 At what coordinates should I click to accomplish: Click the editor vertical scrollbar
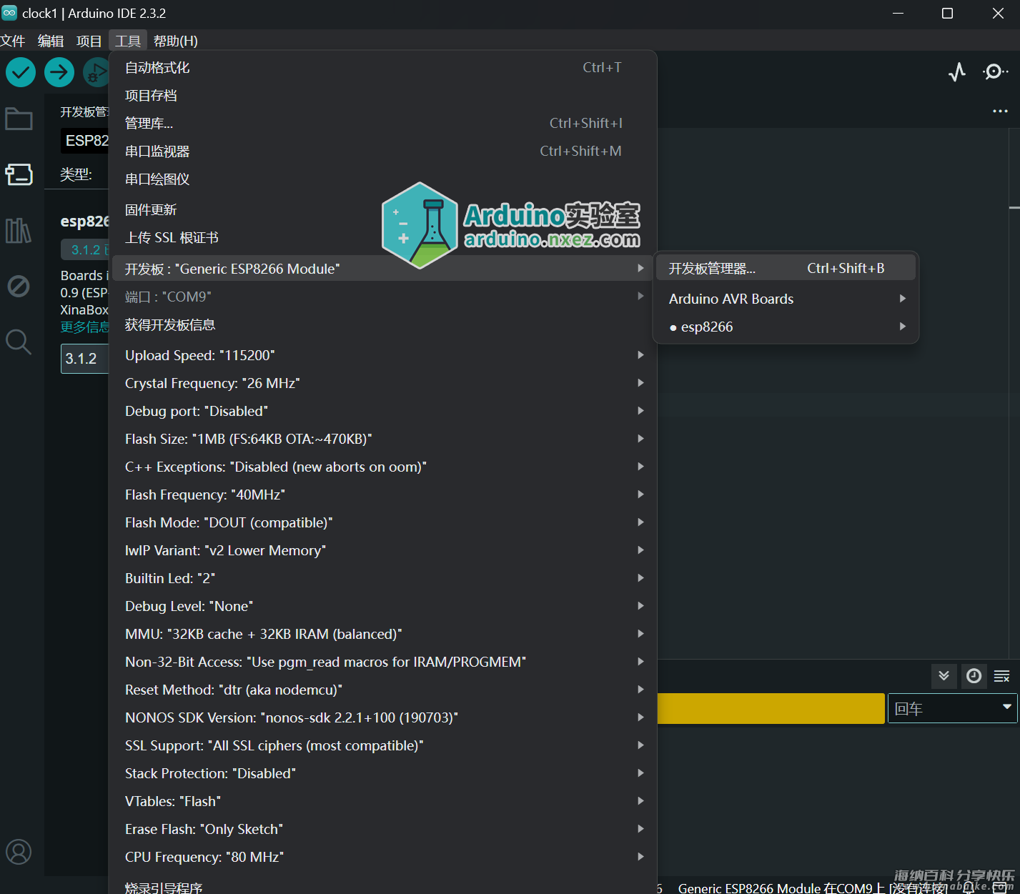(1014, 393)
